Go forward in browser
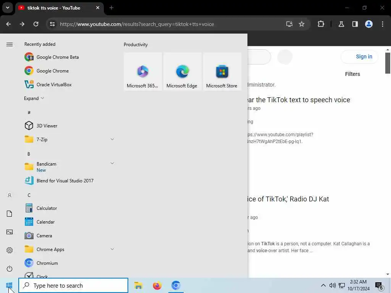The height and width of the screenshot is (293, 391). [x=22, y=24]
